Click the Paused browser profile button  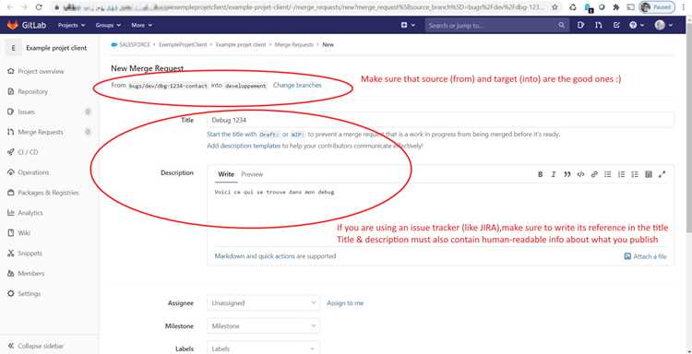point(657,7)
